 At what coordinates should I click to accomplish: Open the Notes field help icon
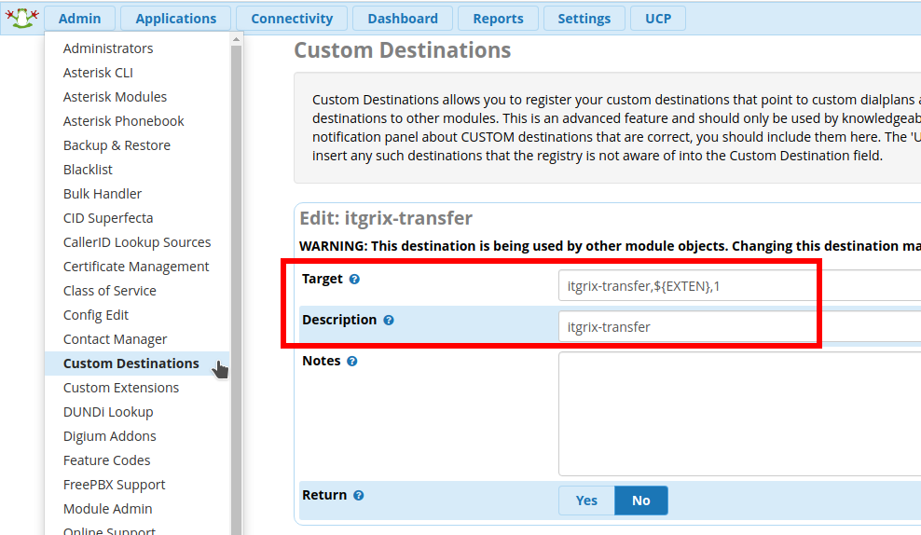[x=351, y=361]
